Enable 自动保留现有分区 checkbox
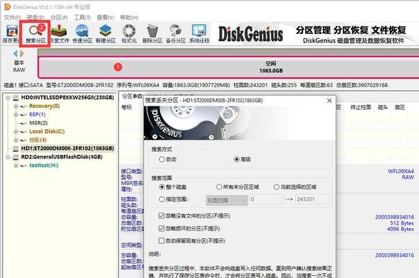This screenshot has width=419, height=278. [161, 241]
